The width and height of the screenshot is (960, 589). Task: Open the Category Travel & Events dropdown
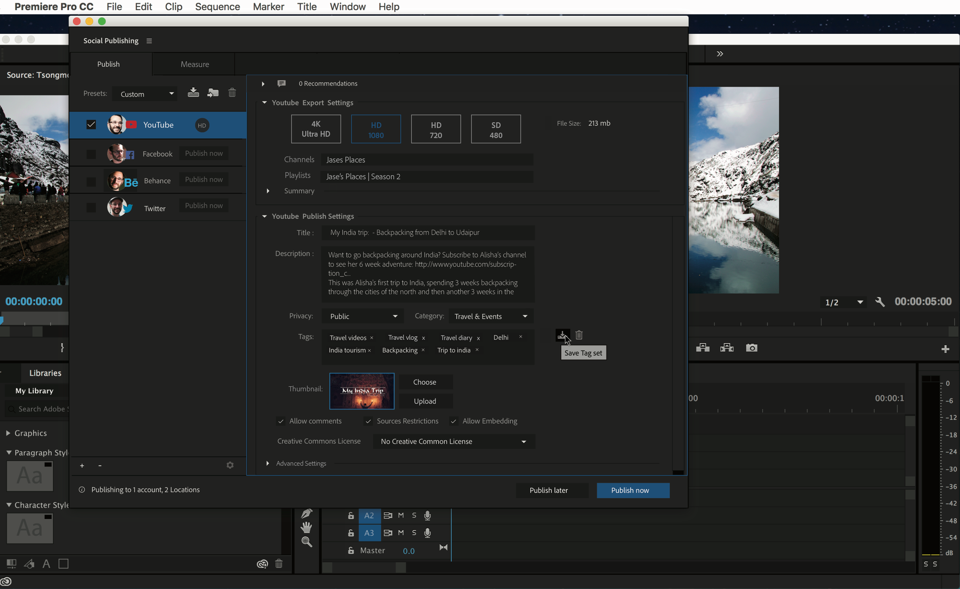click(491, 316)
